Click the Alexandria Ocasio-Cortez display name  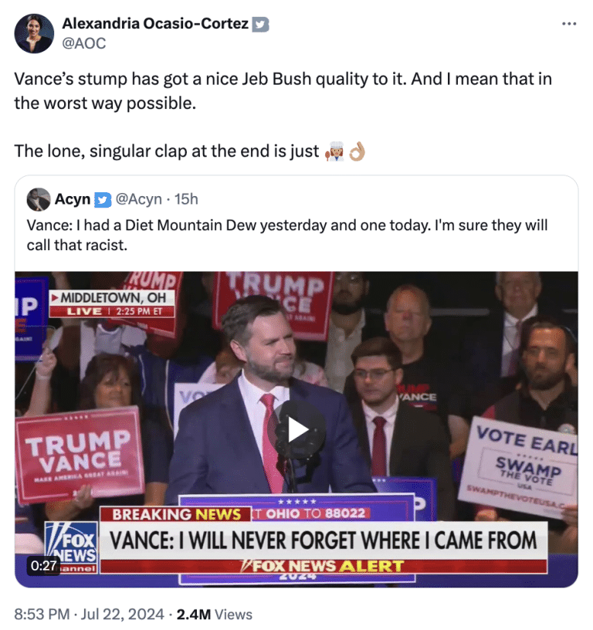point(154,24)
